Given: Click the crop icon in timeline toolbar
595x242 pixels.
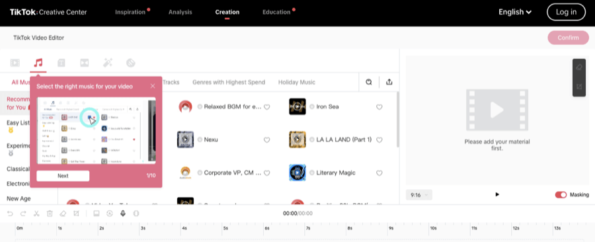Looking at the screenshot, I should pos(76,214).
